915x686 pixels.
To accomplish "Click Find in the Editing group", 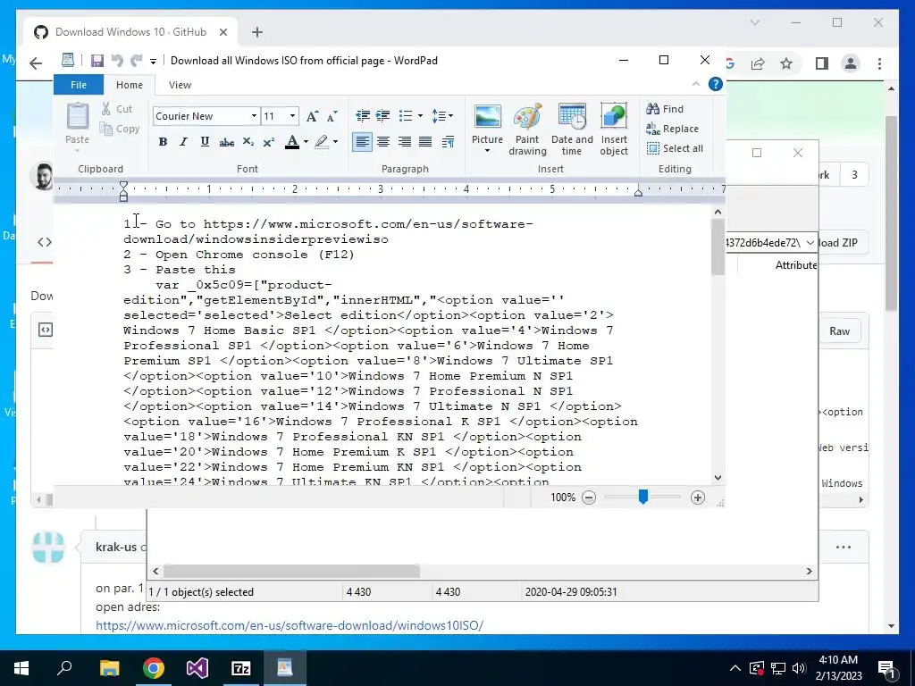I will (665, 108).
